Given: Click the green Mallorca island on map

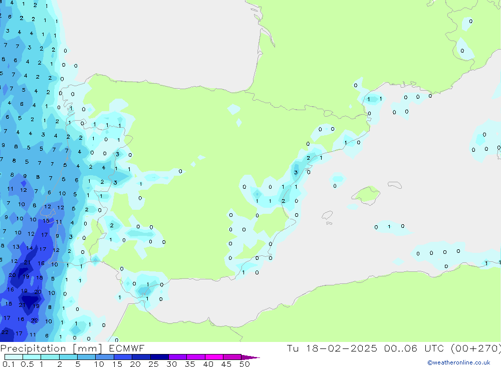Looking at the screenshot, I should [x=366, y=194].
